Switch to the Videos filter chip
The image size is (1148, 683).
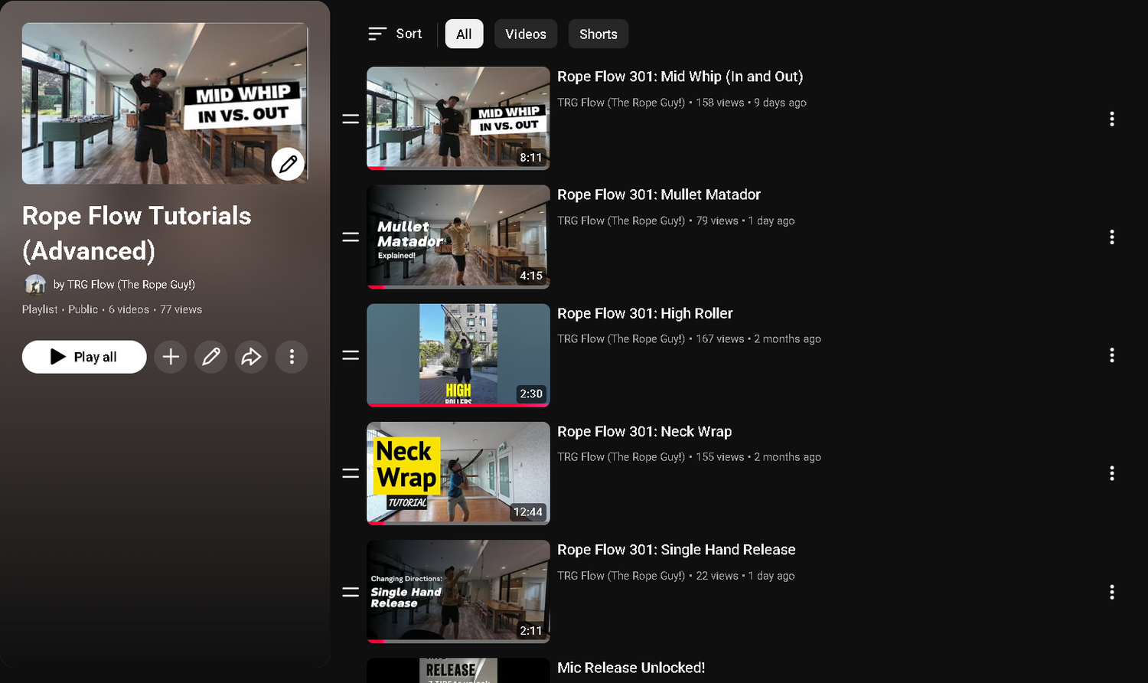(525, 34)
